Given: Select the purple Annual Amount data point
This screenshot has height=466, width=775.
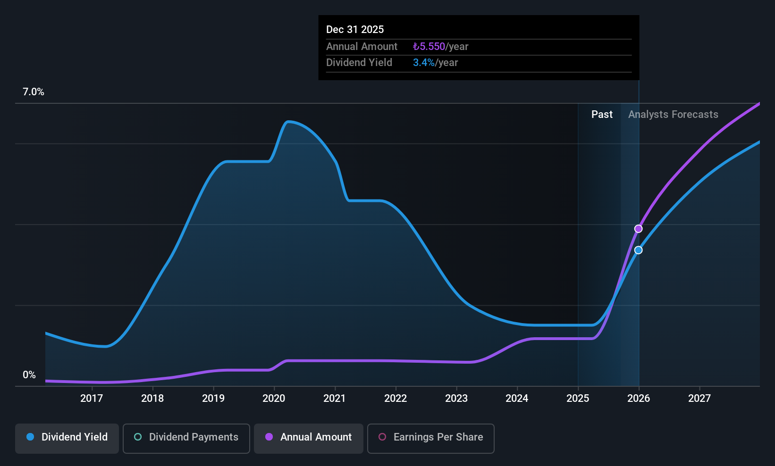Looking at the screenshot, I should (638, 229).
